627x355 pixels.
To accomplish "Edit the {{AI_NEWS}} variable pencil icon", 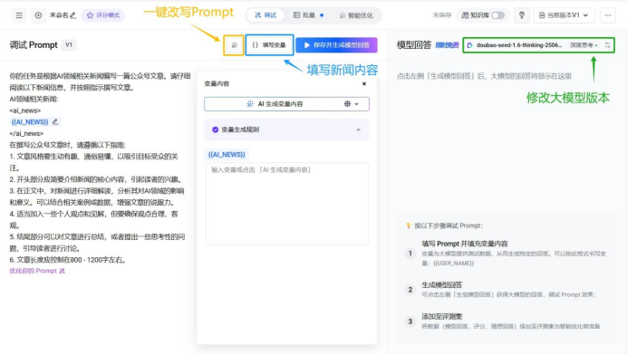I will (x=55, y=122).
